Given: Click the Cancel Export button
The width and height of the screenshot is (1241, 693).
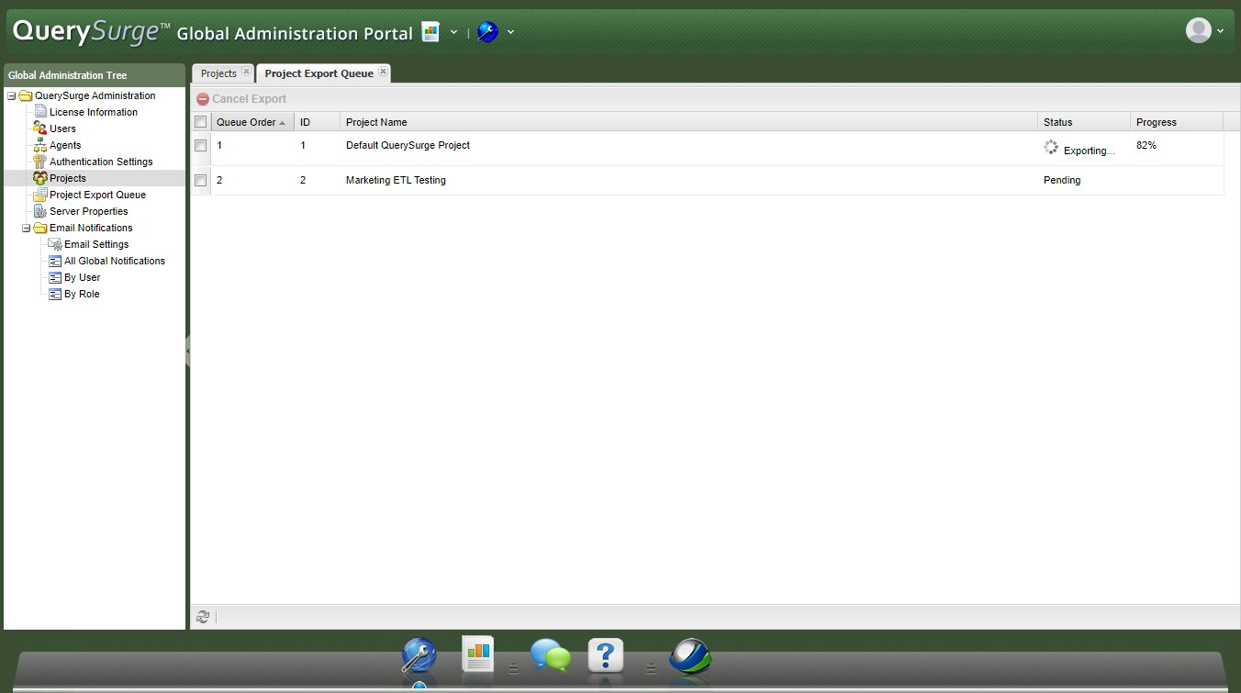Looking at the screenshot, I should point(241,99).
